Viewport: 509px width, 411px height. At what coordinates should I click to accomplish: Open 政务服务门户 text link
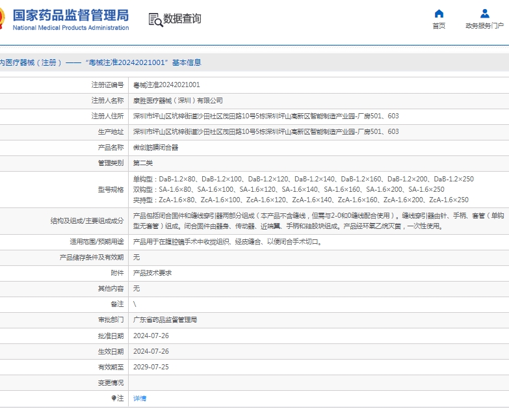tap(484, 25)
